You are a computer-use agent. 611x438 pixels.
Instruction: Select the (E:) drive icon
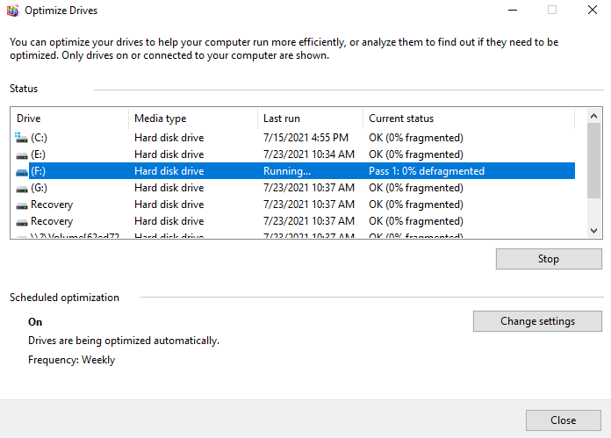click(22, 154)
